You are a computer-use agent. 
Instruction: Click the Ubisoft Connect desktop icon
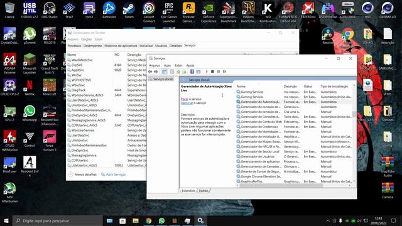(149, 12)
